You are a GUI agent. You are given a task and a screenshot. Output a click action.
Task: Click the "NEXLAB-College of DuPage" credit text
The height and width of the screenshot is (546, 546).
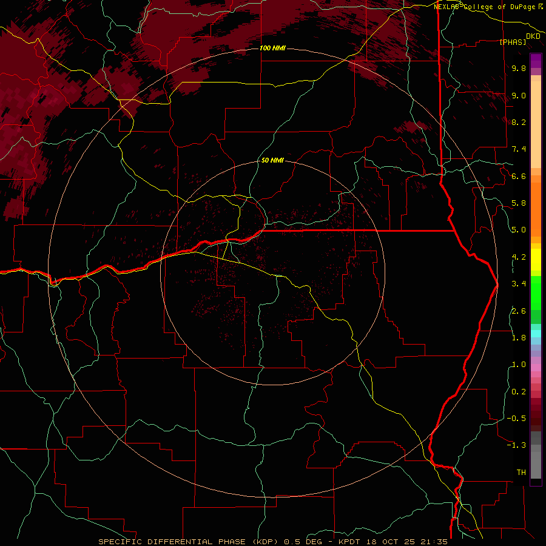tap(485, 7)
